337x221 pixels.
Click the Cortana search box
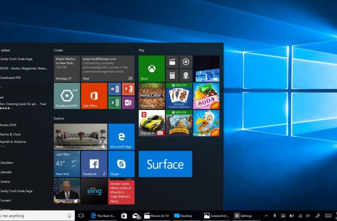coord(37,216)
